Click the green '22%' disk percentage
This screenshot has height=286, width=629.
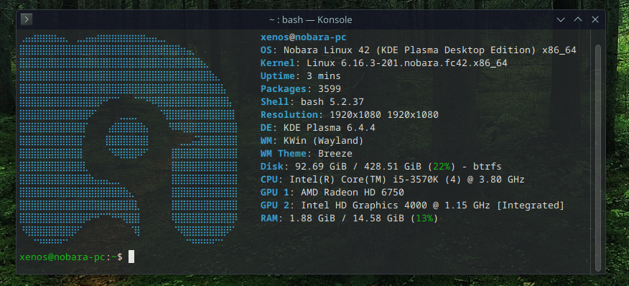click(441, 166)
